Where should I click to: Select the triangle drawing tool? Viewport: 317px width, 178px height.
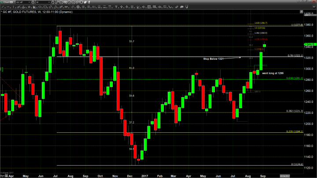(x=56, y=7)
